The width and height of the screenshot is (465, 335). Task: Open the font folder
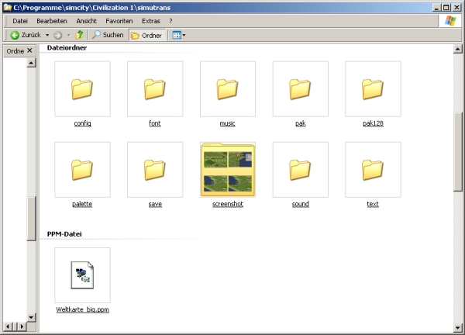coord(155,89)
